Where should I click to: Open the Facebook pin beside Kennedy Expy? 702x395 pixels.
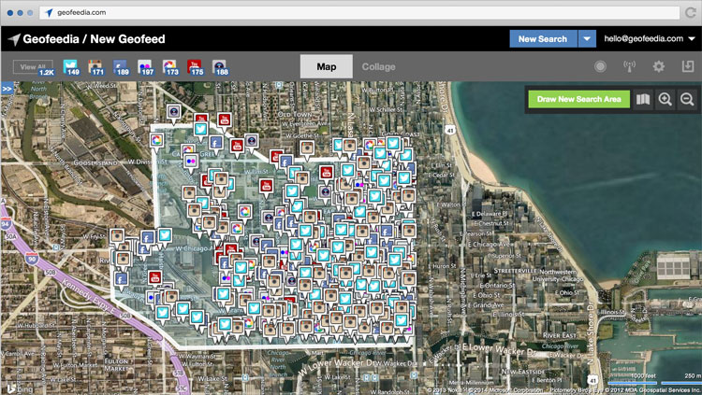pyautogui.click(x=121, y=280)
